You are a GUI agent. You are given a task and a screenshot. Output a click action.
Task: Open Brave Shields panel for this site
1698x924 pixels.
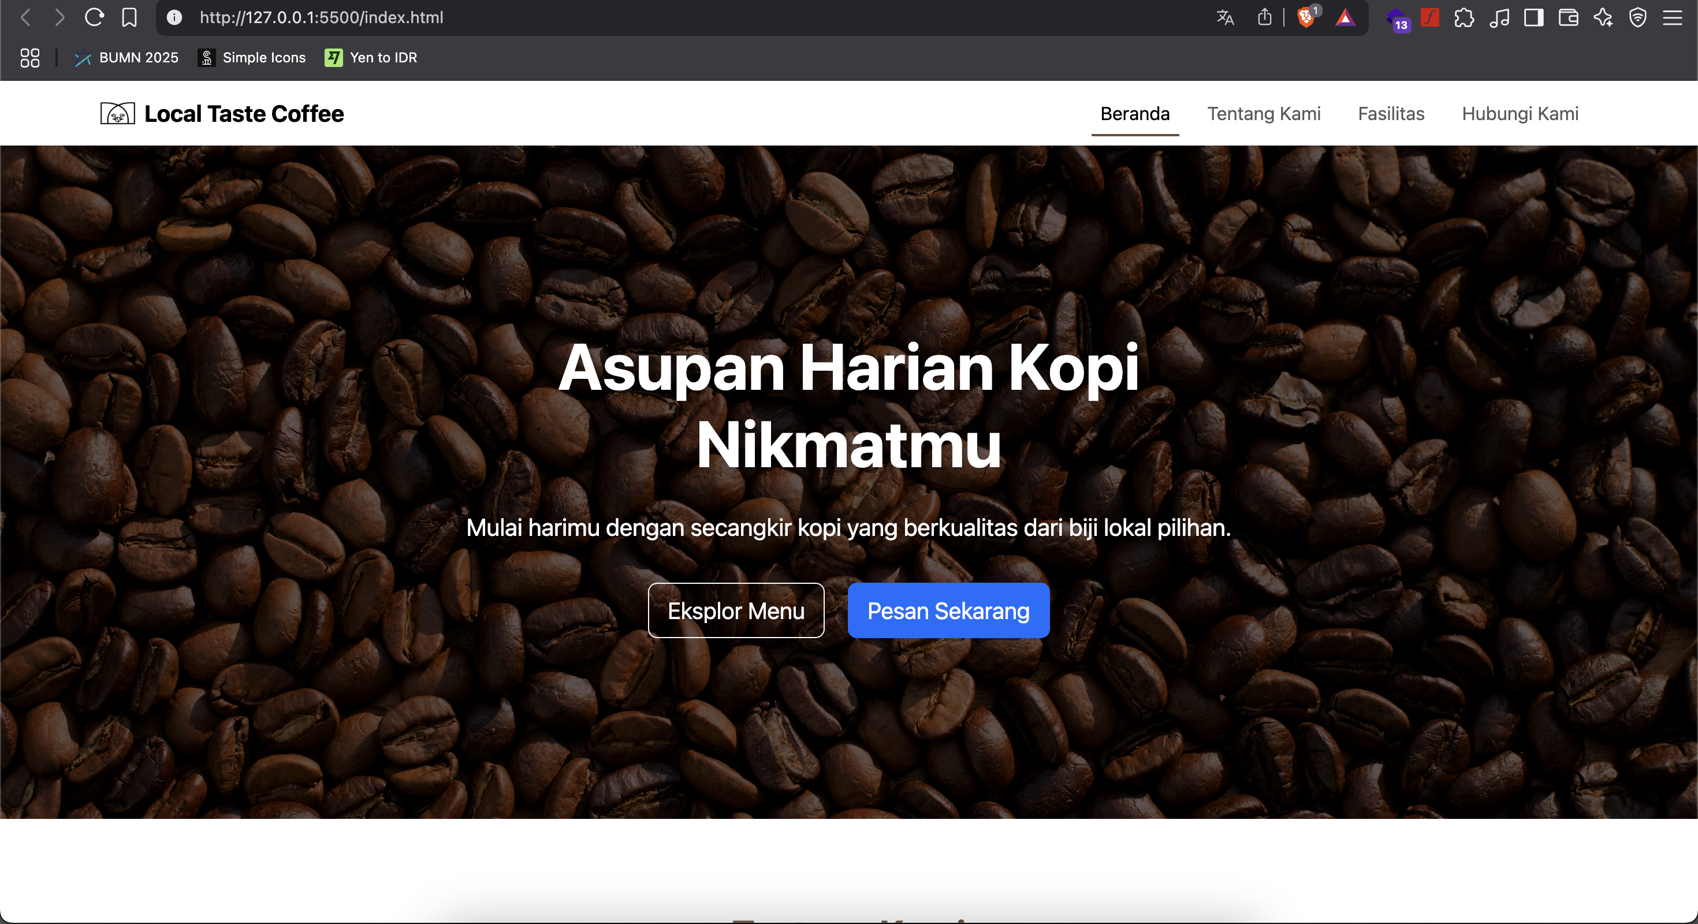[x=1306, y=18]
